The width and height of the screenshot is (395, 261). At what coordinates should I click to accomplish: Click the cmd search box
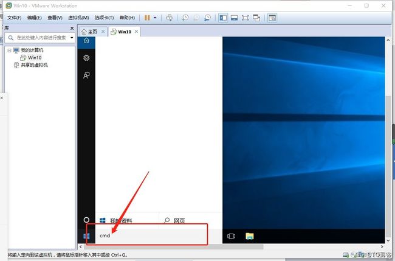point(159,236)
